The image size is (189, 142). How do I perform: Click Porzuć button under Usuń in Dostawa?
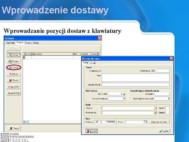(x=13, y=80)
